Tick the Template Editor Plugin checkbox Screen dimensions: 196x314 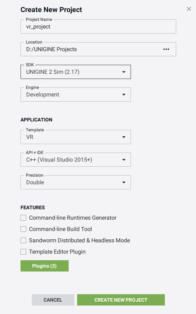coord(23,252)
